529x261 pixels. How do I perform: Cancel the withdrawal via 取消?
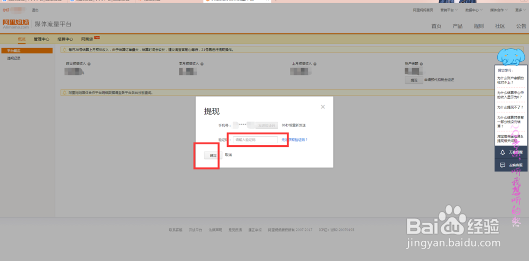[229, 155]
